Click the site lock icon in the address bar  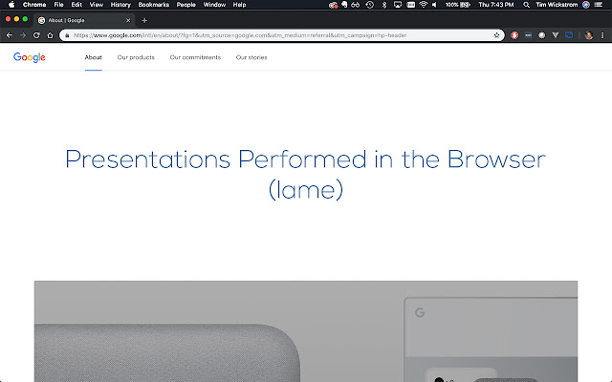(x=67, y=35)
